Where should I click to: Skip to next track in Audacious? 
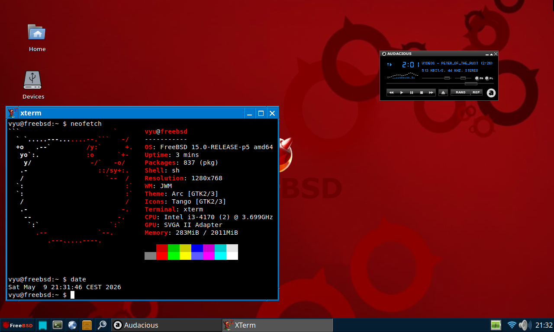point(431,93)
